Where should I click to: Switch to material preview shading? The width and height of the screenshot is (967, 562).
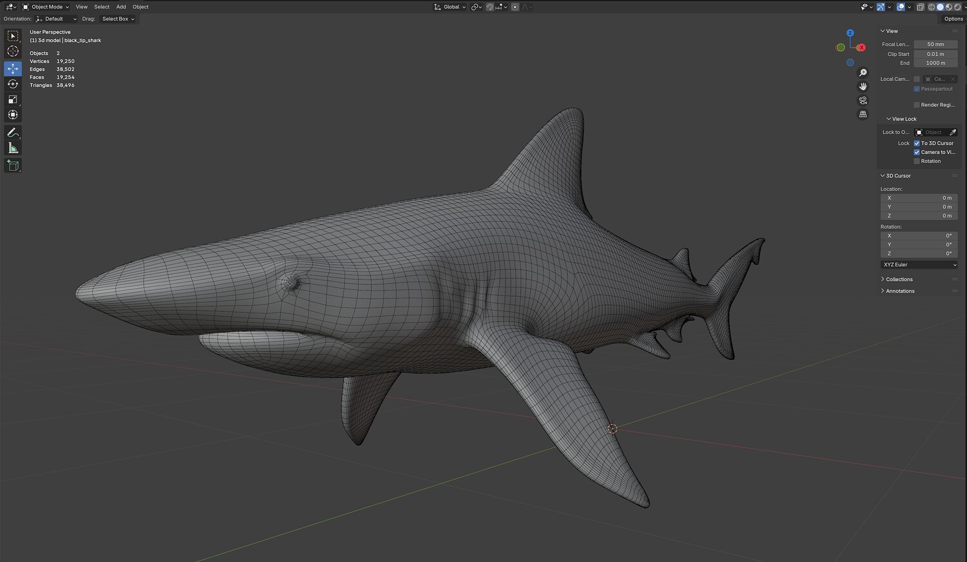coord(949,7)
